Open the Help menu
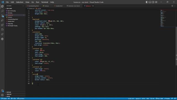This screenshot has height=100, width=177. (x=52, y=2)
